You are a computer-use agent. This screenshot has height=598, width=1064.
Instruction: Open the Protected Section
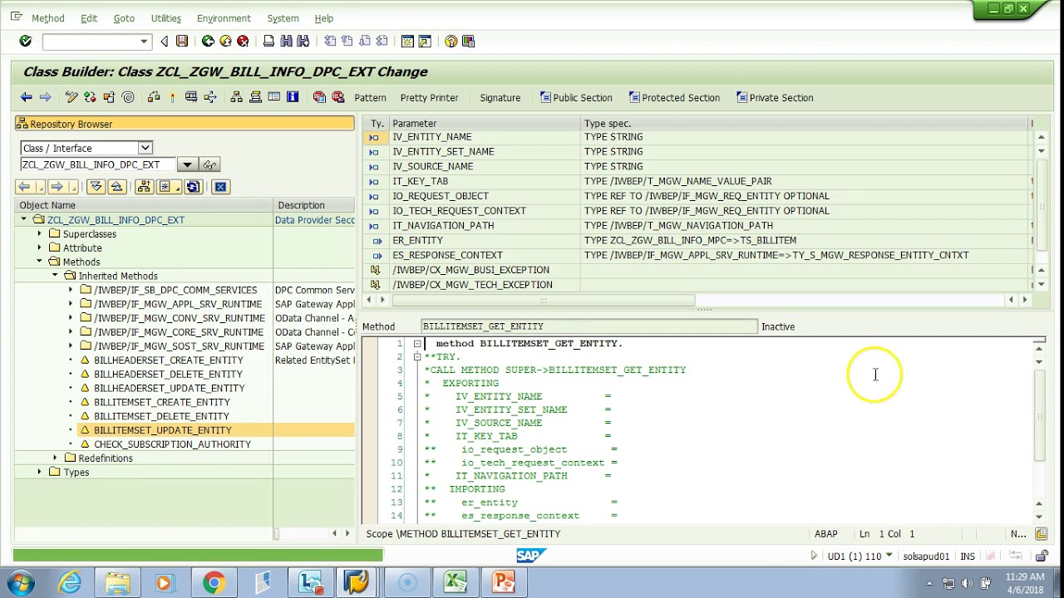[x=674, y=98]
